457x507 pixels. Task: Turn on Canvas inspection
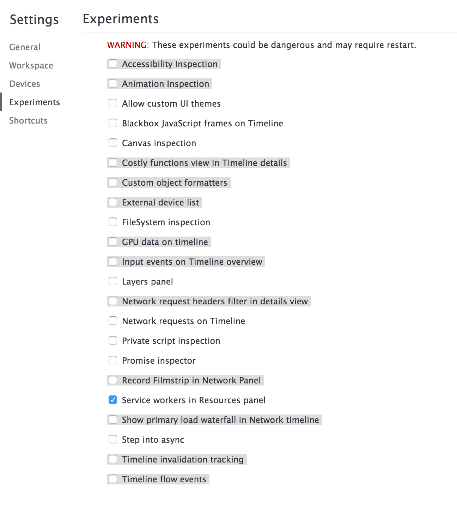[112, 143]
